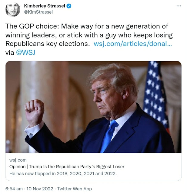Click the 'He has now flopped' description
This screenshot has height=194, width=187.
pyautogui.click(x=63, y=173)
